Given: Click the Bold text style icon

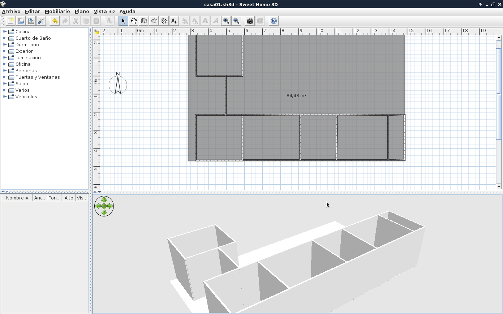Looking at the screenshot, I should 205,21.
